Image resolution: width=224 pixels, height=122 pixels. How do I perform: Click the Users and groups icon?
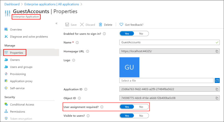point(6,67)
